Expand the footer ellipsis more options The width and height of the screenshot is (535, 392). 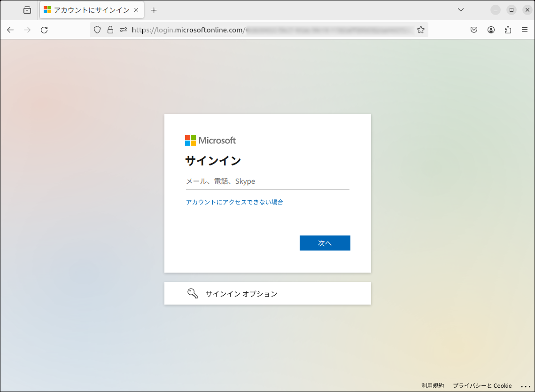click(526, 386)
